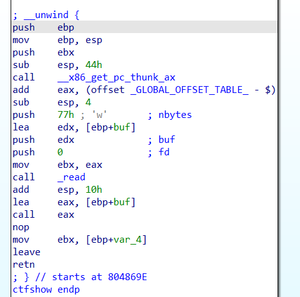Select 'lea eax, [ebp+buf]' line
Viewport: 300px width, 297px height.
coord(74,202)
